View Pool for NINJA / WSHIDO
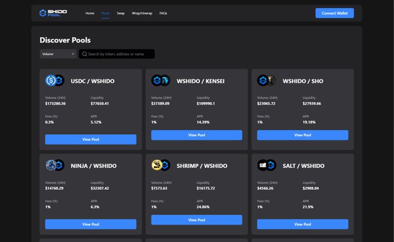This screenshot has height=242, width=394. point(91,224)
